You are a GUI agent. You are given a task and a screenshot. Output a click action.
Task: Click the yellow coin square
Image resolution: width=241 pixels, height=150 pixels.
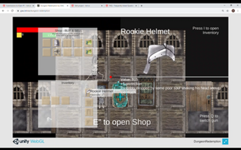pyautogui.click(x=19, y=35)
